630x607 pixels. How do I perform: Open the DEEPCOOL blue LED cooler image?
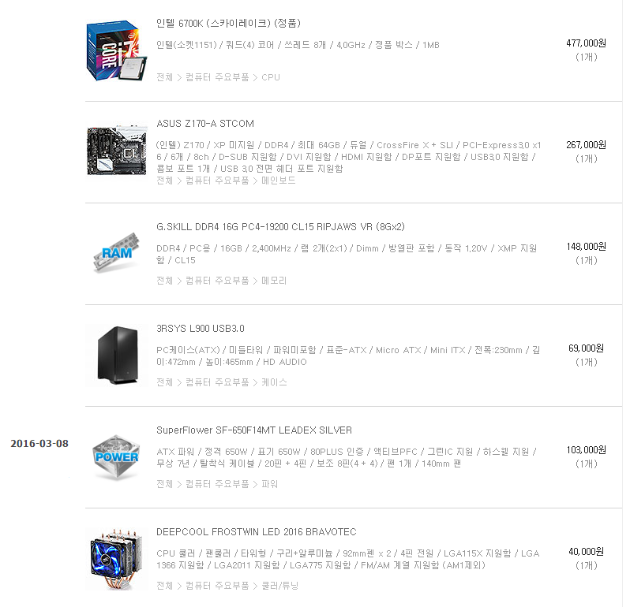(x=117, y=559)
